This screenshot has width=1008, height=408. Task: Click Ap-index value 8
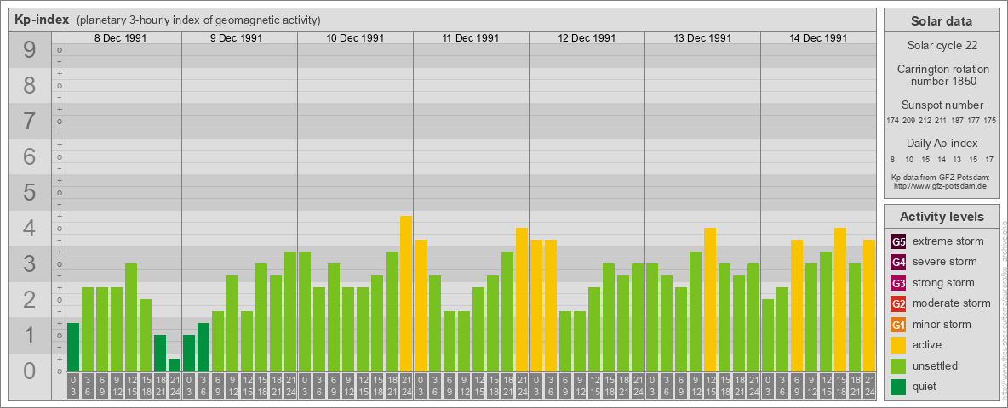892,159
